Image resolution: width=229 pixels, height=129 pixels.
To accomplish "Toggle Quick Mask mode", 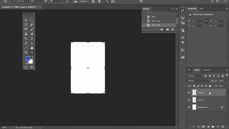I will coord(26,67).
